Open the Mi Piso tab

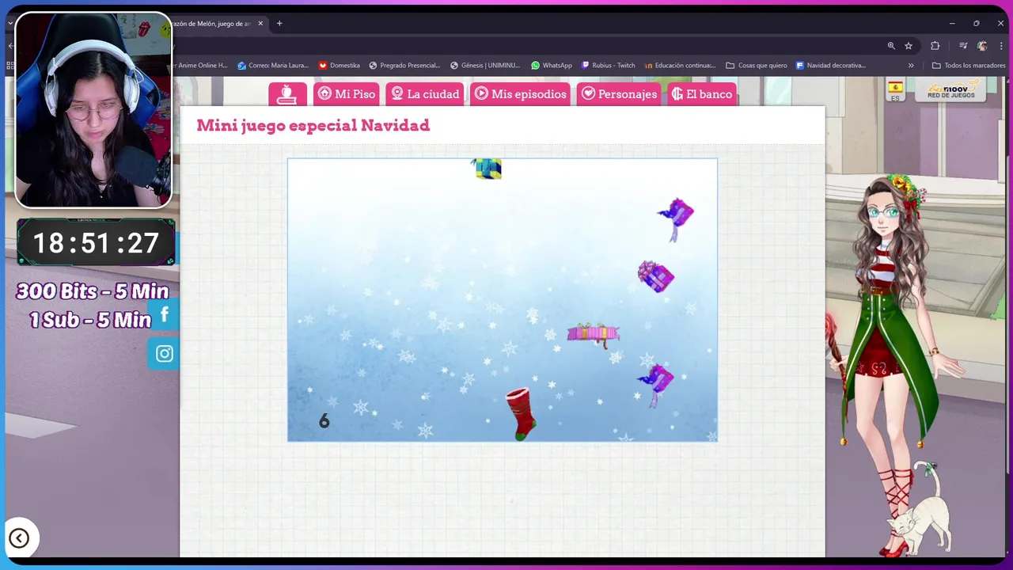click(x=347, y=94)
